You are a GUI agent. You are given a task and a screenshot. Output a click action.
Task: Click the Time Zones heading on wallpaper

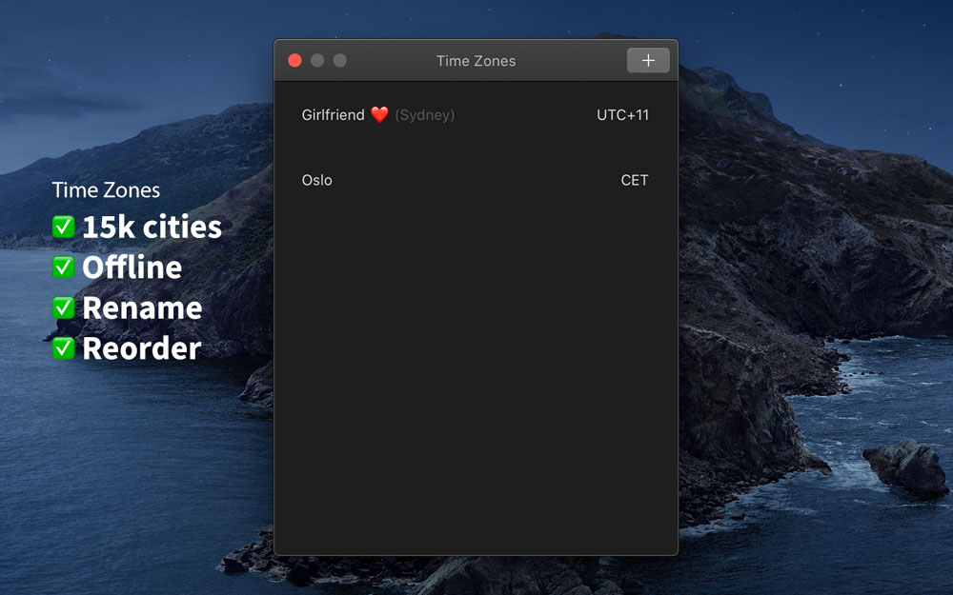(x=106, y=190)
